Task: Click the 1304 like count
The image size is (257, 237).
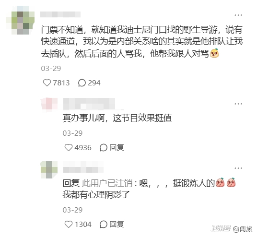Action: click(x=83, y=225)
